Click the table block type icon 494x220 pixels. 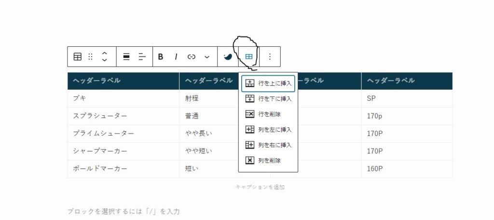click(78, 56)
